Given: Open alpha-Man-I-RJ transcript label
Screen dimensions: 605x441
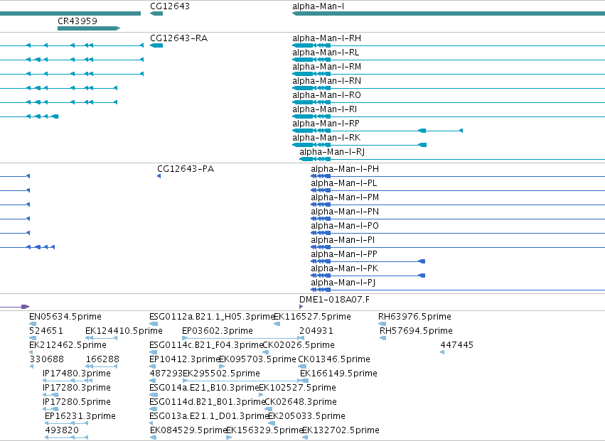Looking at the screenshot, I should (x=332, y=152).
